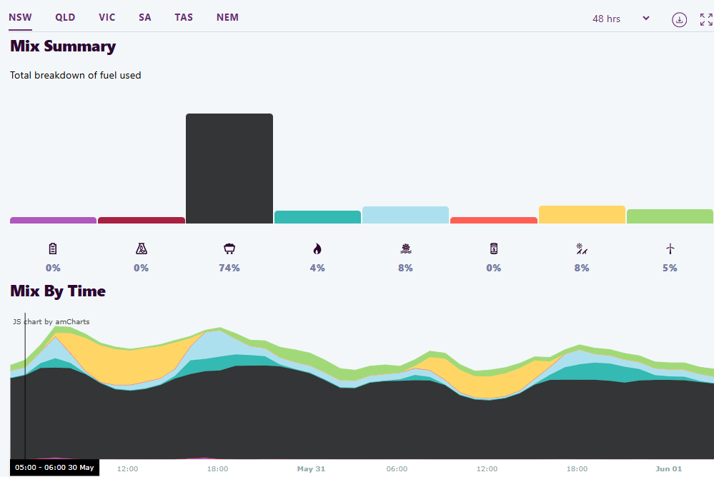The width and height of the screenshot is (714, 477).
Task: Open the JS chart by amCharts link
Action: (x=51, y=322)
